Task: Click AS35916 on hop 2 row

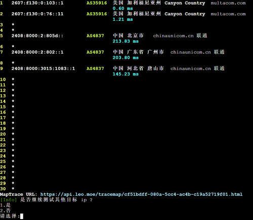Action: [x=97, y=14]
